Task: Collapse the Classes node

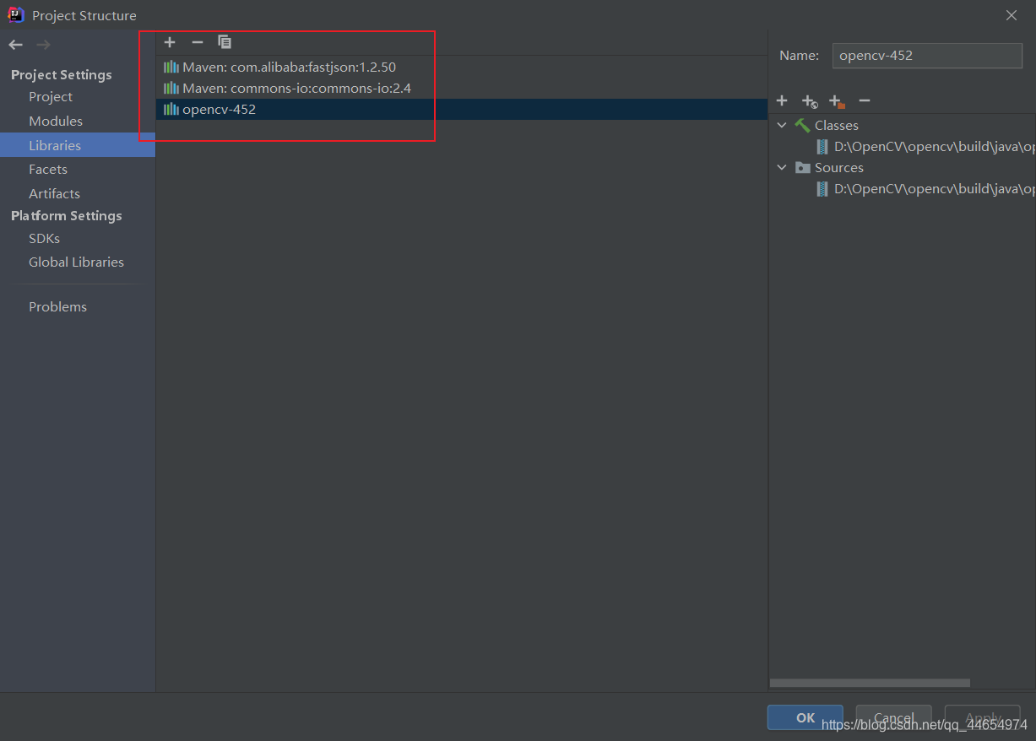Action: 782,125
